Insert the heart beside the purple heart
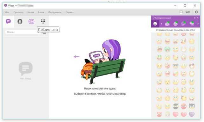 [x=184, y=114]
